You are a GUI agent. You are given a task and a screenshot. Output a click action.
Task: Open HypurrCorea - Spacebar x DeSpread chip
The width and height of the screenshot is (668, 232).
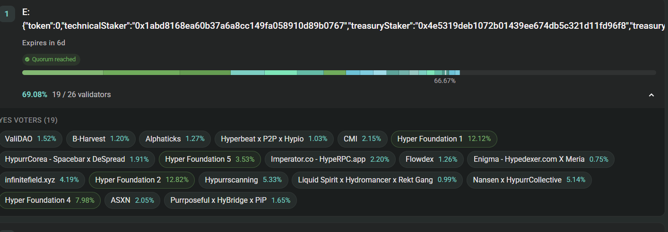[x=77, y=159]
